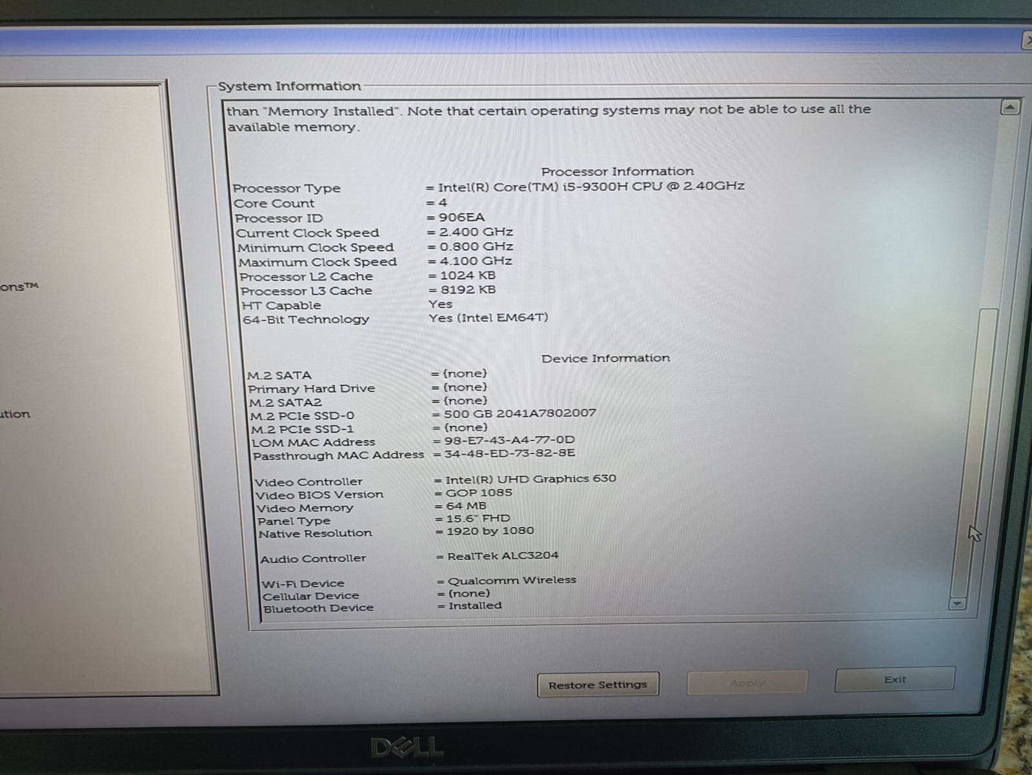Select the Processor Type value i5-9300H
The image size is (1032, 775).
pos(591,187)
